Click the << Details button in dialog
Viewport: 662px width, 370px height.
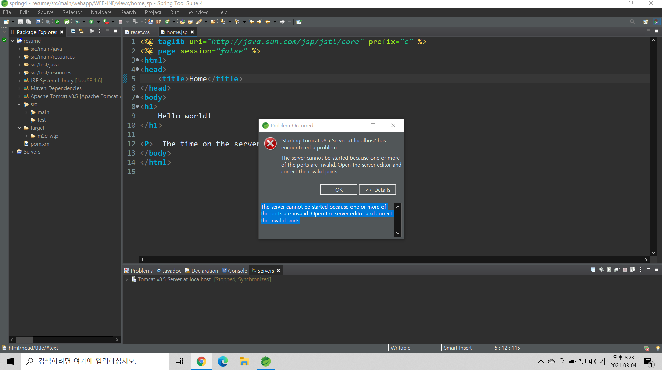coord(377,190)
